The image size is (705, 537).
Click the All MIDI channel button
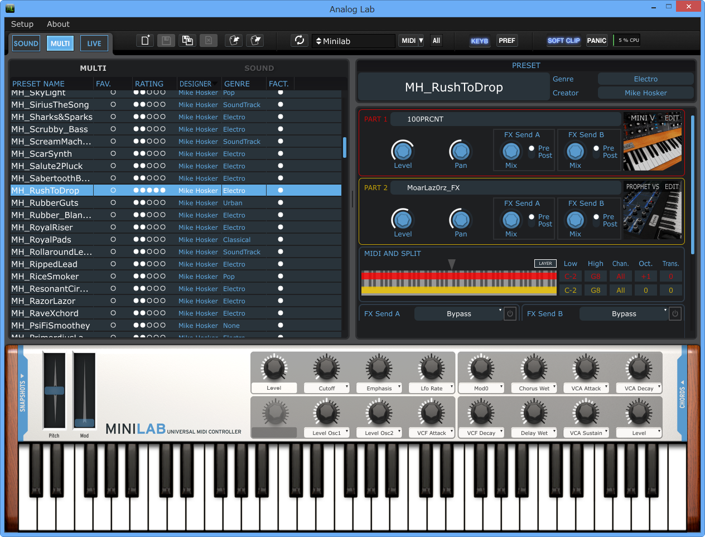[x=436, y=41]
